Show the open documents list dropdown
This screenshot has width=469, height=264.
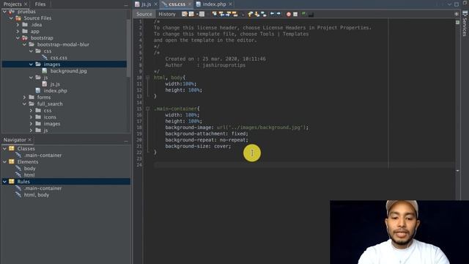click(x=449, y=4)
